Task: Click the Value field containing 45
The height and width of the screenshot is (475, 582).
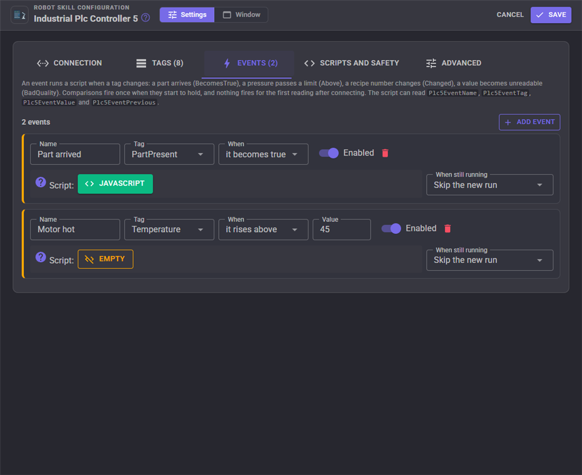Action: coord(342,229)
